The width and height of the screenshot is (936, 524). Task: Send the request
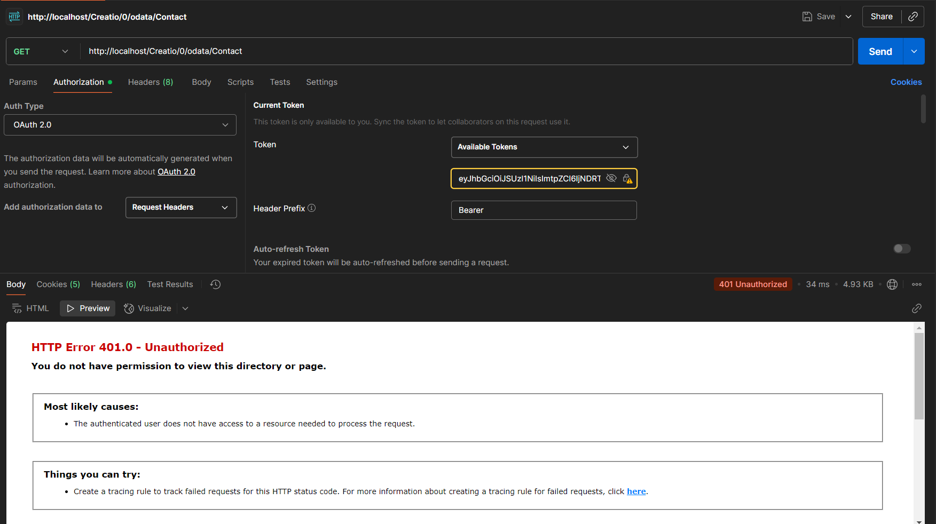(x=880, y=51)
